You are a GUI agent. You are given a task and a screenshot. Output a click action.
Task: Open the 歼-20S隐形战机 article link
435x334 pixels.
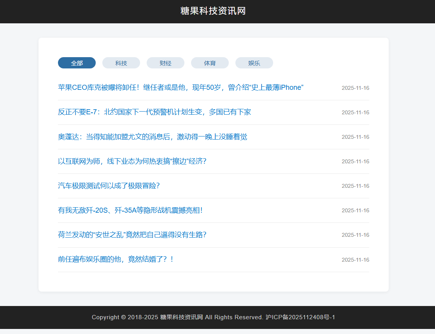(x=132, y=210)
